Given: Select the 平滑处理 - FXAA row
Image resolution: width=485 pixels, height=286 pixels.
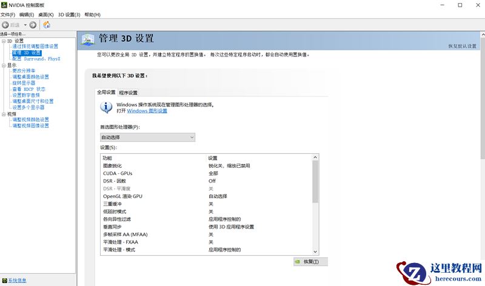Looking at the screenshot, I should pyautogui.click(x=207, y=242).
